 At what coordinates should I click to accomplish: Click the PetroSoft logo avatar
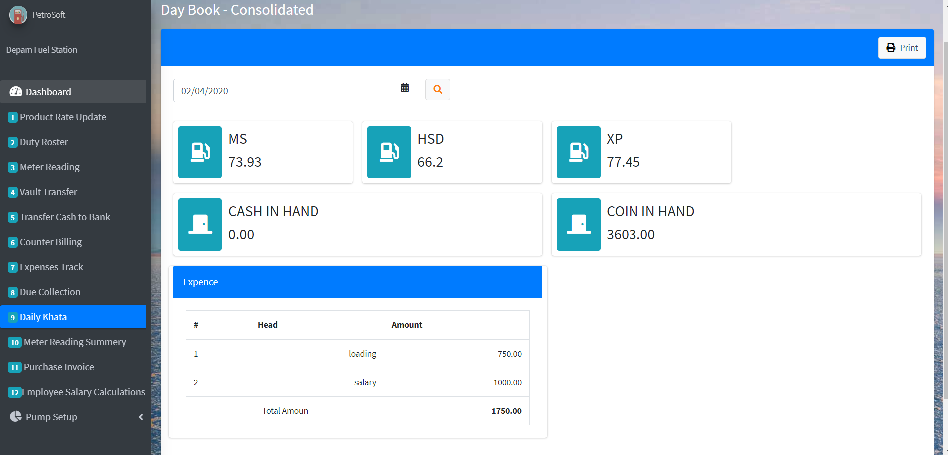tap(18, 15)
